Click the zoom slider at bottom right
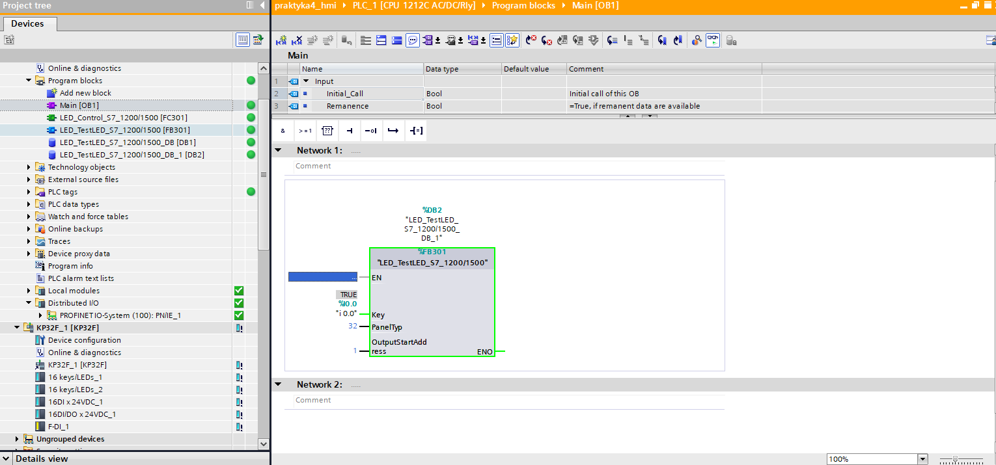Image resolution: width=996 pixels, height=465 pixels. point(954,459)
